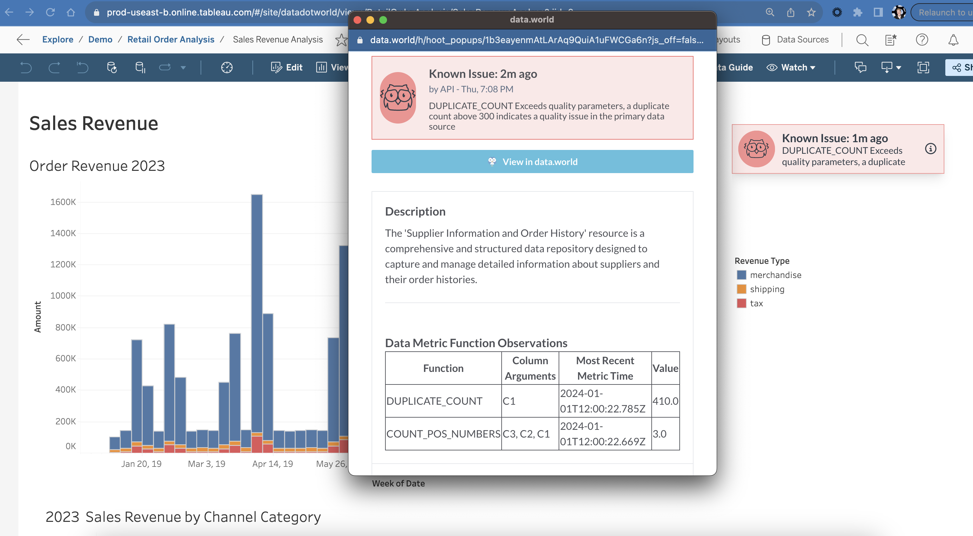Open the Data Guide panel
Image resolution: width=973 pixels, height=536 pixels.
[x=735, y=68]
